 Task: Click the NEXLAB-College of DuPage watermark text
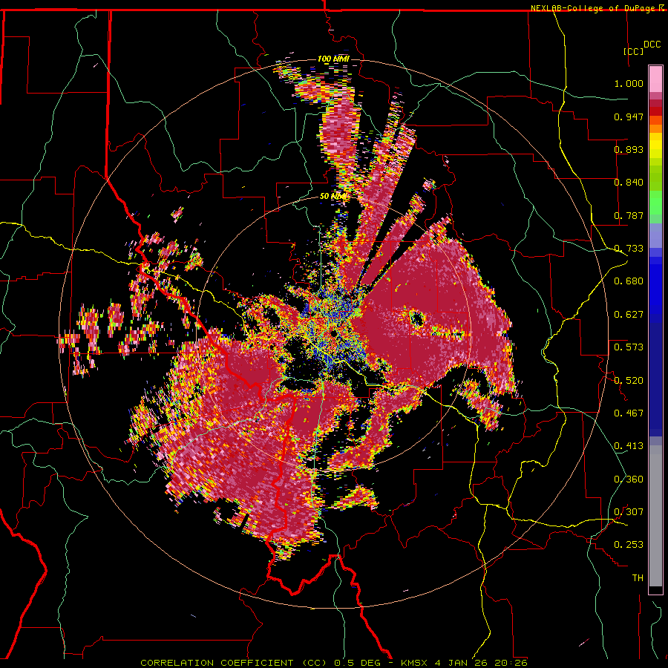(x=592, y=8)
